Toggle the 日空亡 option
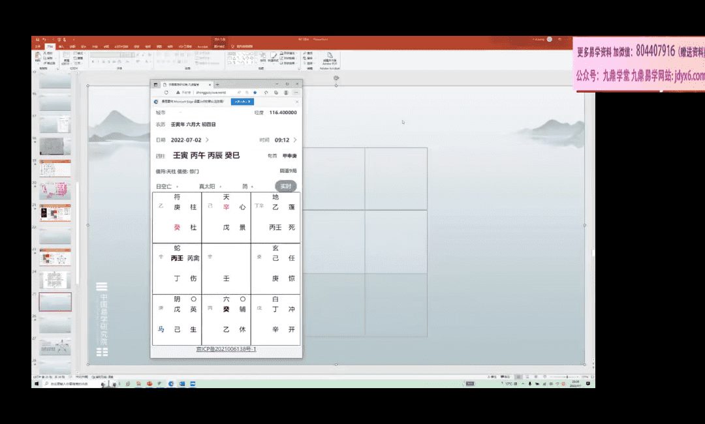Image resolution: width=705 pixels, height=424 pixels. tap(167, 186)
